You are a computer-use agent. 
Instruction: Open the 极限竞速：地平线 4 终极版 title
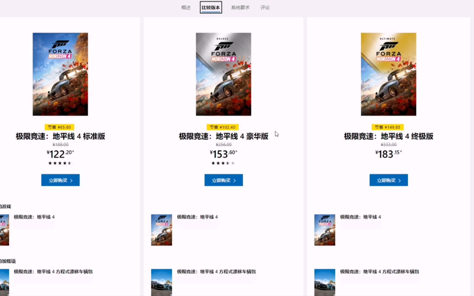[389, 136]
